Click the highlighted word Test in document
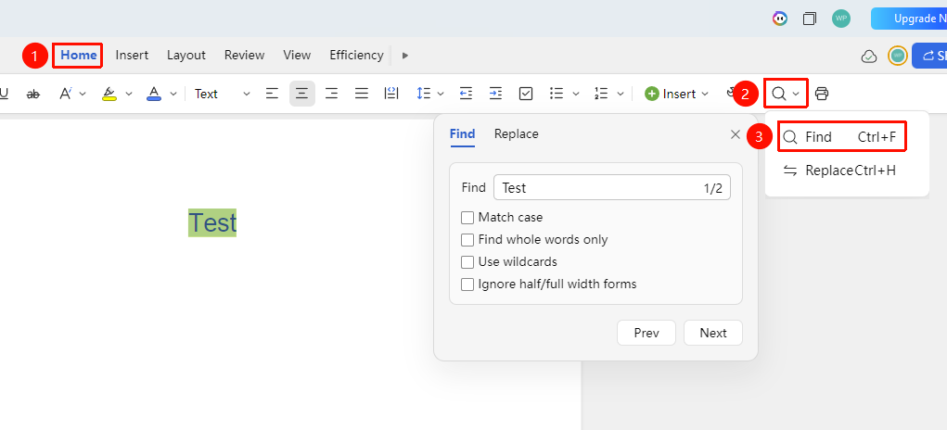The height and width of the screenshot is (430, 947). pos(212,223)
